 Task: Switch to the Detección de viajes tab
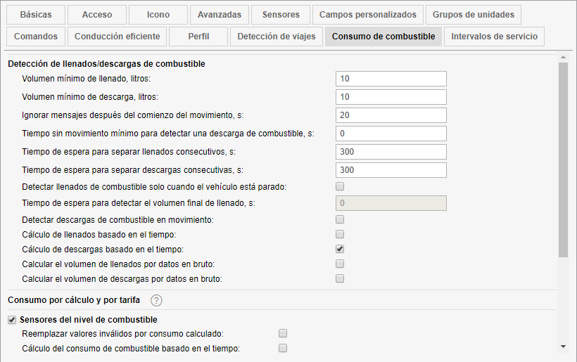277,37
